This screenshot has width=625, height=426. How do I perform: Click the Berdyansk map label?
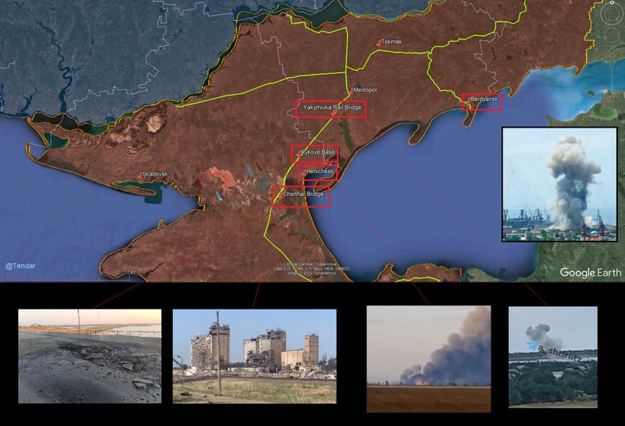click(484, 99)
